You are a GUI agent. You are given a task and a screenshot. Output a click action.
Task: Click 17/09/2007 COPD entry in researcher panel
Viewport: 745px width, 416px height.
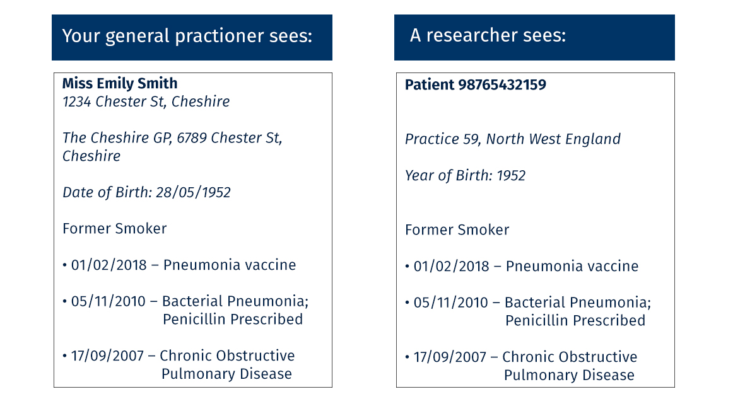pos(522,357)
